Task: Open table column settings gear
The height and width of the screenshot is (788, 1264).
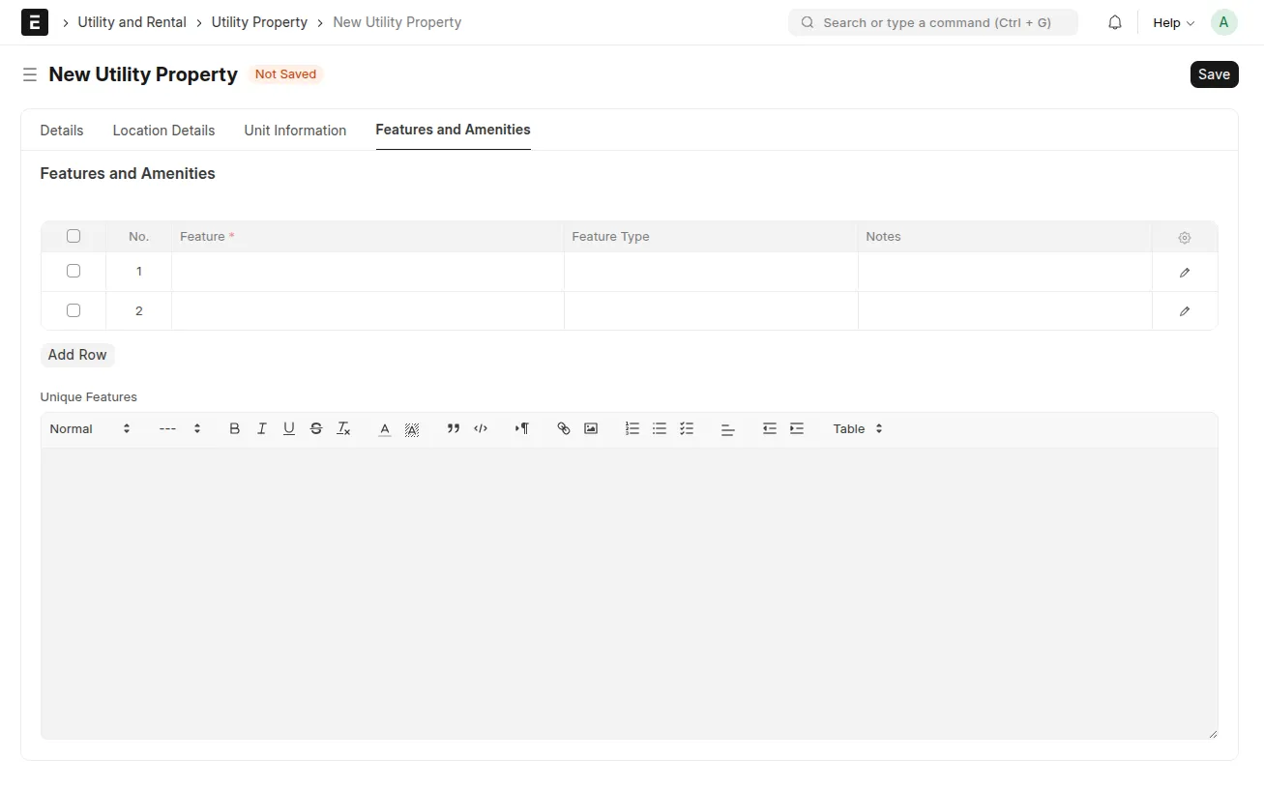Action: coord(1185,238)
